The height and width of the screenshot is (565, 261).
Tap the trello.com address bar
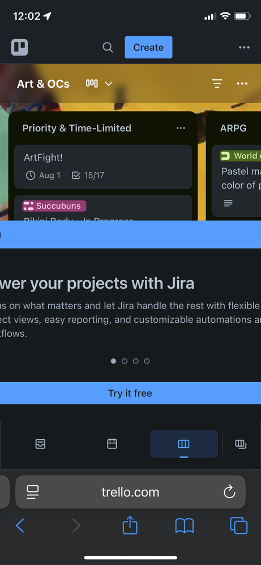point(130,492)
